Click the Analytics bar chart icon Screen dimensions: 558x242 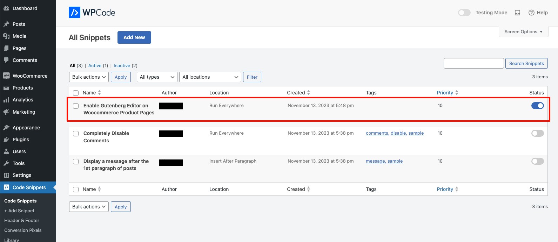coord(6,100)
